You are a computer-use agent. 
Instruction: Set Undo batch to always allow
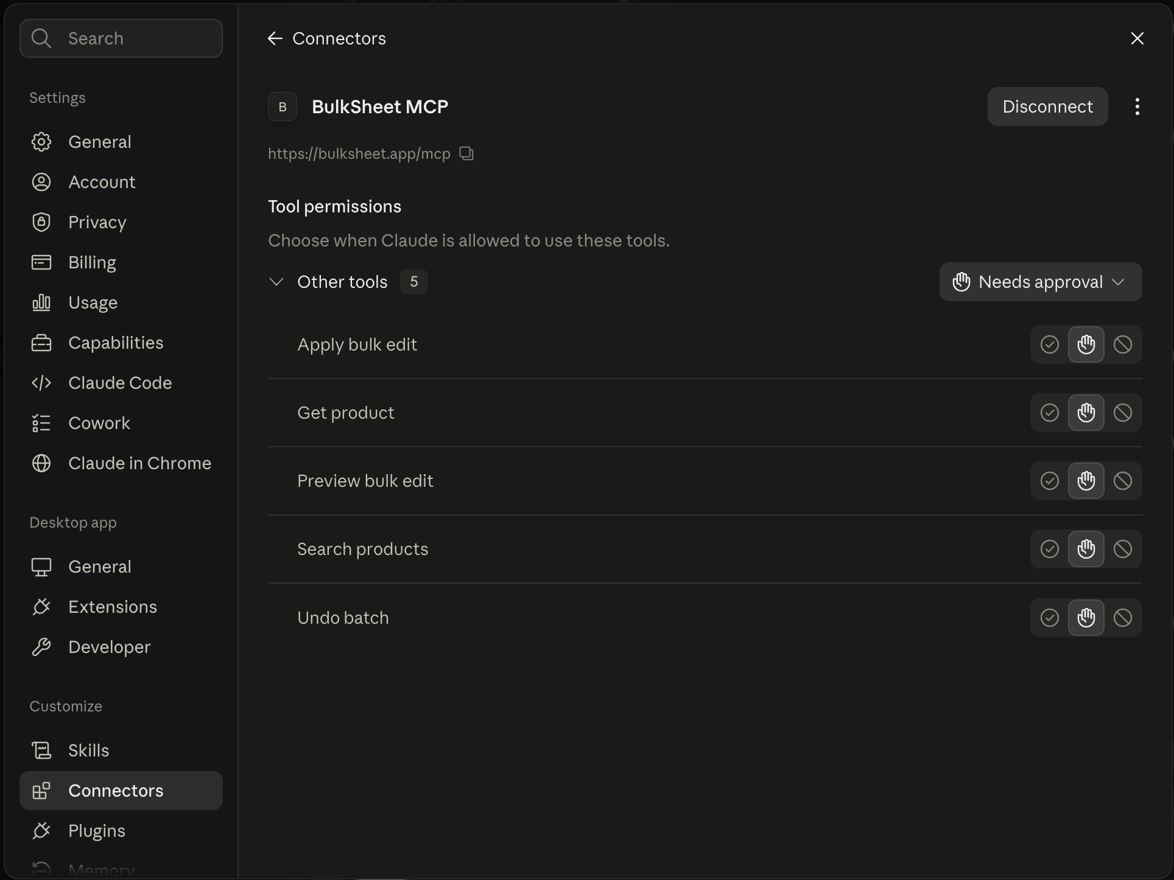click(x=1049, y=618)
